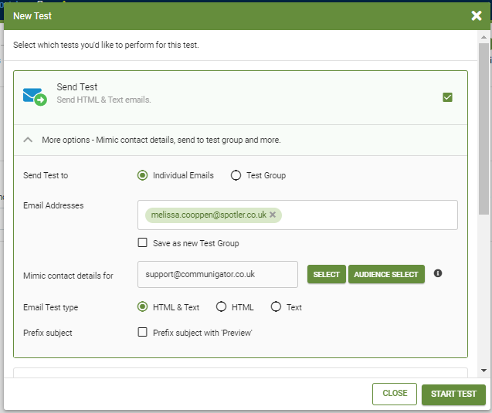Screen dimensions: 492x413
Task: Select Text only email test type
Action: point(276,307)
